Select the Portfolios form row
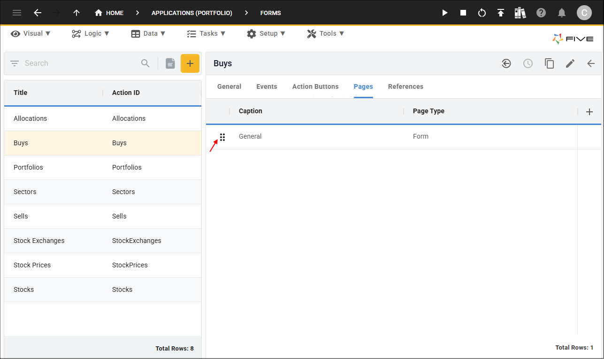Image resolution: width=604 pixels, height=359 pixels. (x=103, y=167)
